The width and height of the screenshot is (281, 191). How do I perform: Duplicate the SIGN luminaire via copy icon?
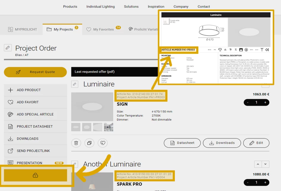[x=89, y=143]
